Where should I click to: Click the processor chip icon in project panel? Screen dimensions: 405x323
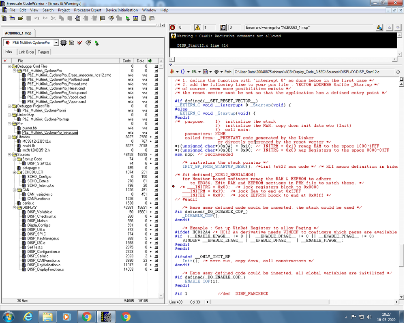click(64, 43)
